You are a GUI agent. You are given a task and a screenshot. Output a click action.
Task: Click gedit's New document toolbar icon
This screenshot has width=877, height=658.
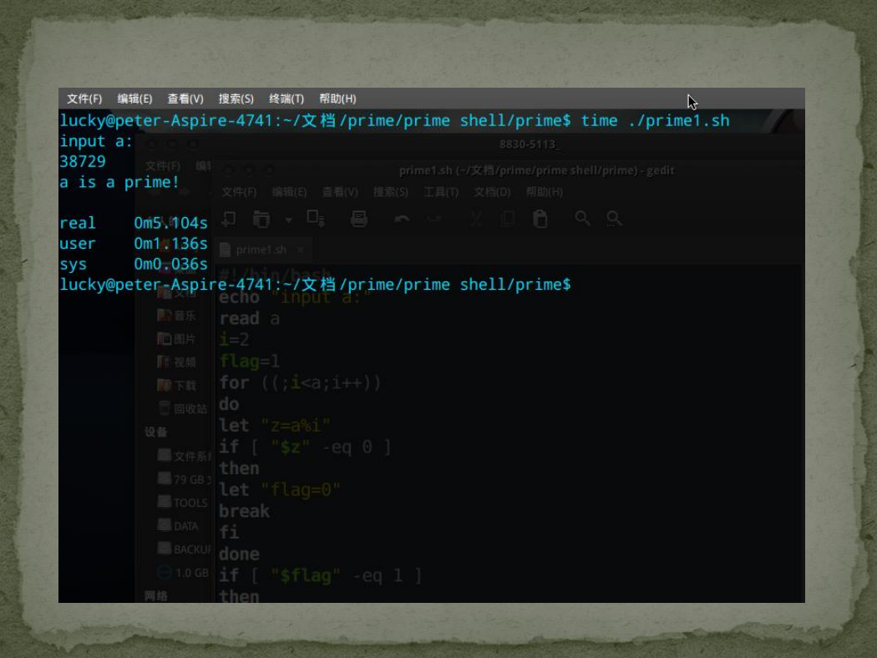[229, 219]
